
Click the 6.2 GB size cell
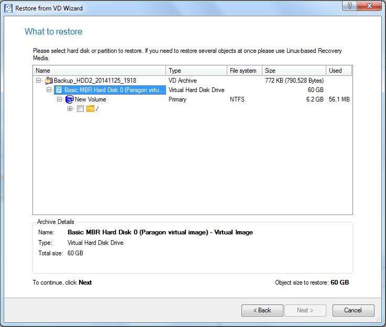315,99
